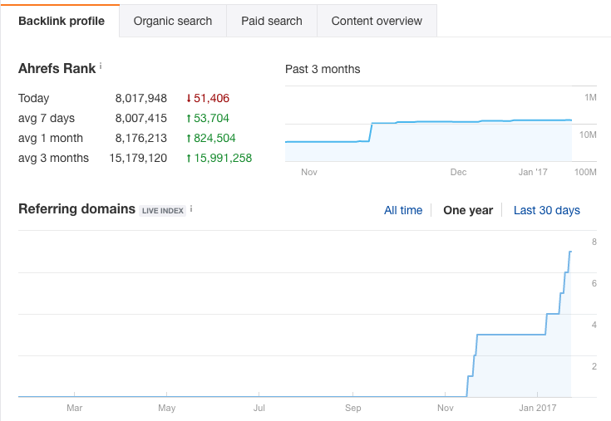Click the avg 1 month value 8,176,213
The image size is (611, 421).
(141, 138)
